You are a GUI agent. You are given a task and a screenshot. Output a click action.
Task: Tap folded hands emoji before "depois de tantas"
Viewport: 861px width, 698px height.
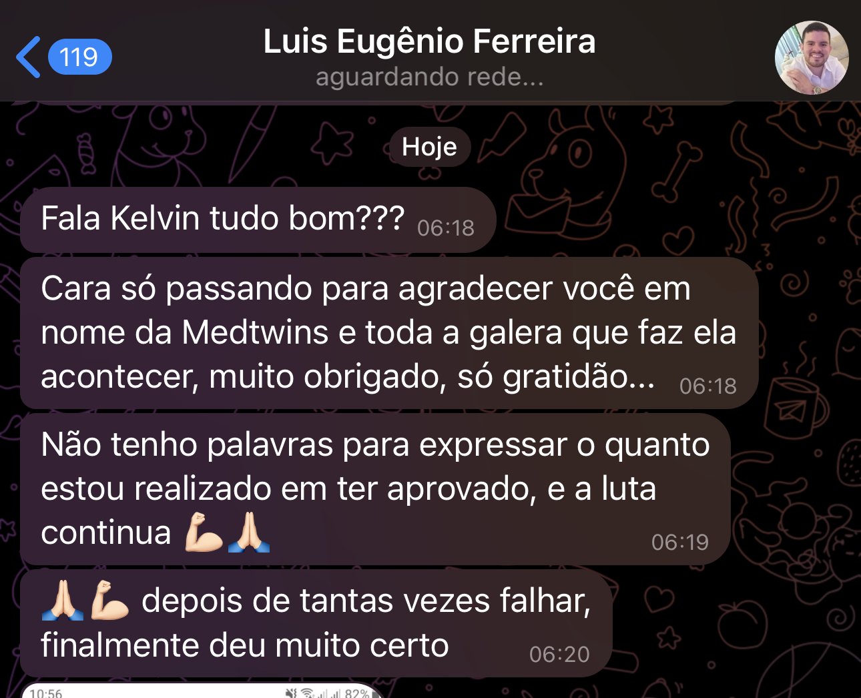click(63, 600)
